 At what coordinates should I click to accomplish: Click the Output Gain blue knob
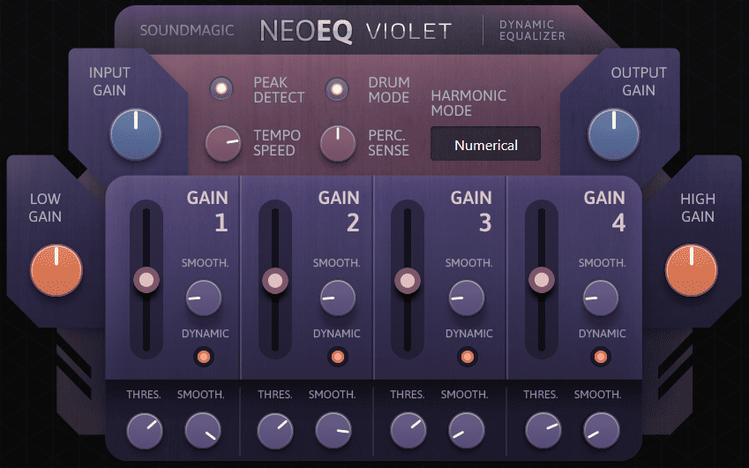pos(614,134)
